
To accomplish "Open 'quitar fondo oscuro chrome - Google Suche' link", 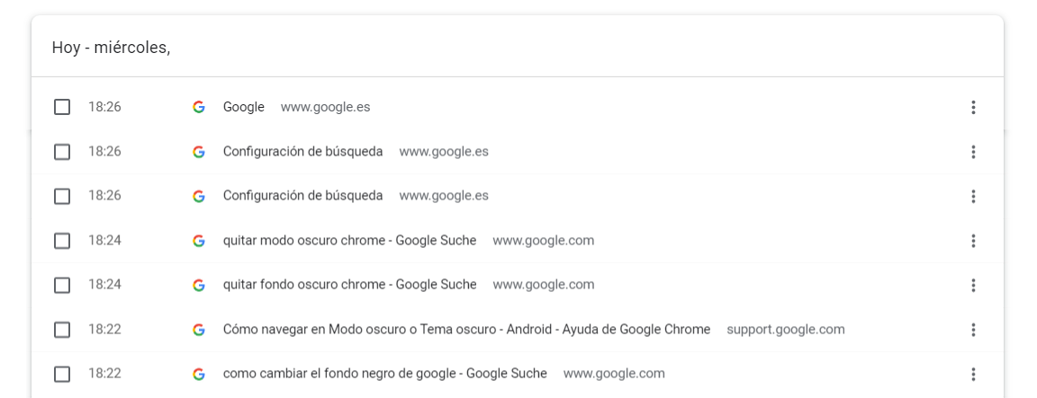I will click(x=349, y=285).
